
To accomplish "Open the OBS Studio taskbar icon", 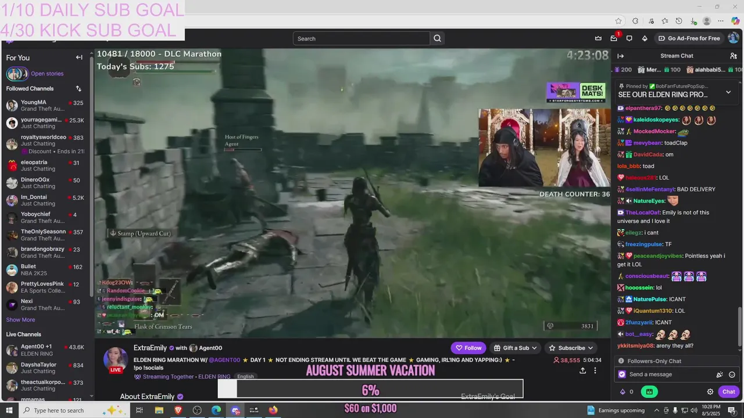I will click(x=197, y=410).
